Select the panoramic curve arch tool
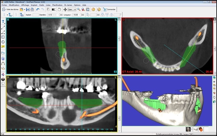This screenshot has height=136, width=217. point(3,63)
